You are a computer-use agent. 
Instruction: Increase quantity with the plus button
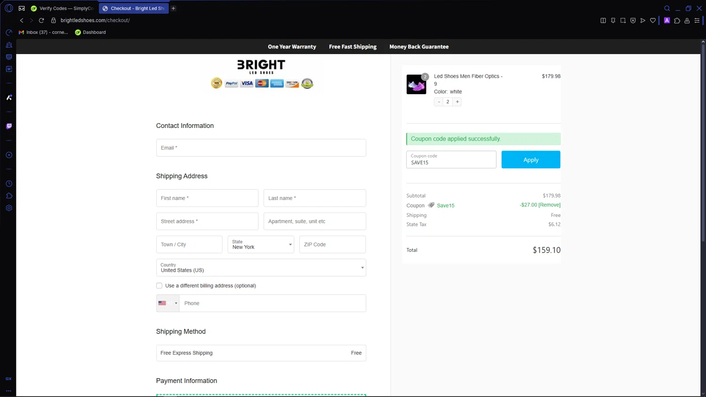457,102
